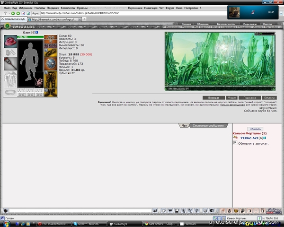
Task: Toggle the Обновлять автомат. checkbox
Action: point(235,143)
